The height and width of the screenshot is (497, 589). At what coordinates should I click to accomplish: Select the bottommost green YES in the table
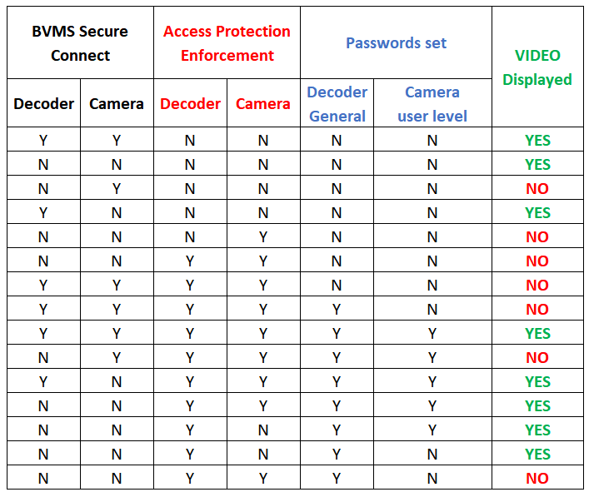[537, 454]
